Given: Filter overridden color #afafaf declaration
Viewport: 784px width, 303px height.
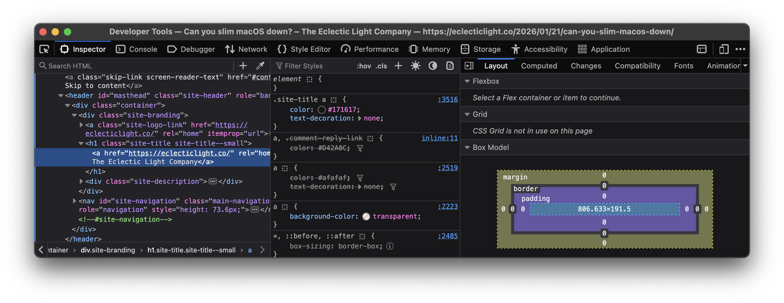Looking at the screenshot, I should 360,178.
